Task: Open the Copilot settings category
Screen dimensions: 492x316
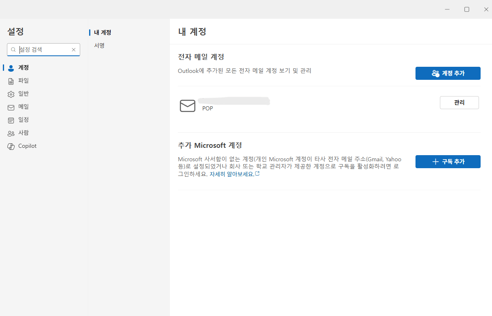Action: (x=43, y=146)
